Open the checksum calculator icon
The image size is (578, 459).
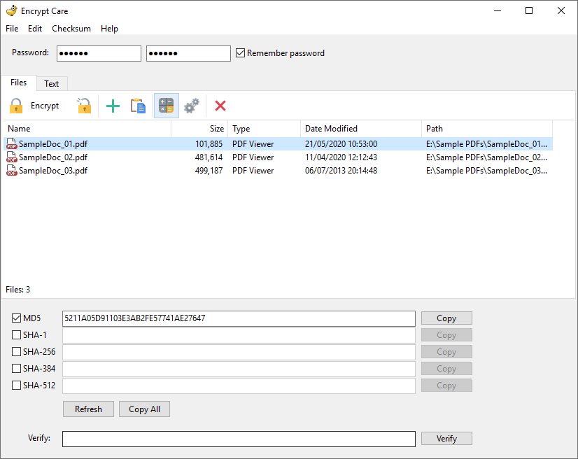pos(166,105)
